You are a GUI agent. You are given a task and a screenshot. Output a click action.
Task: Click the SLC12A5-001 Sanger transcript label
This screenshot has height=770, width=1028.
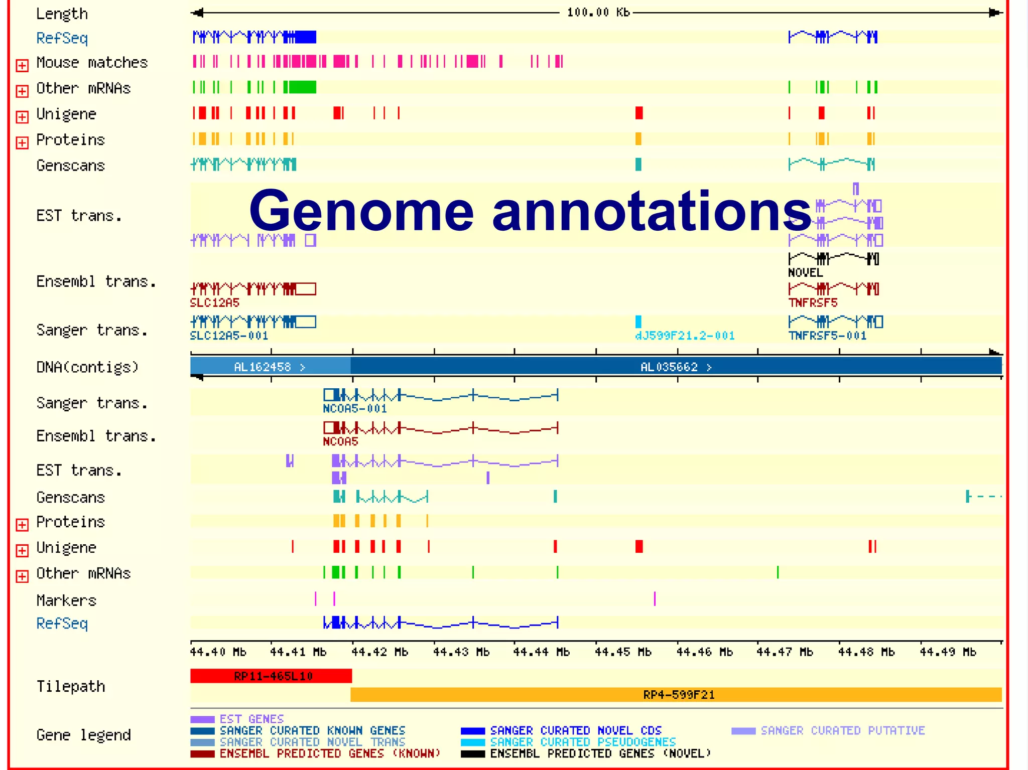pyautogui.click(x=229, y=336)
